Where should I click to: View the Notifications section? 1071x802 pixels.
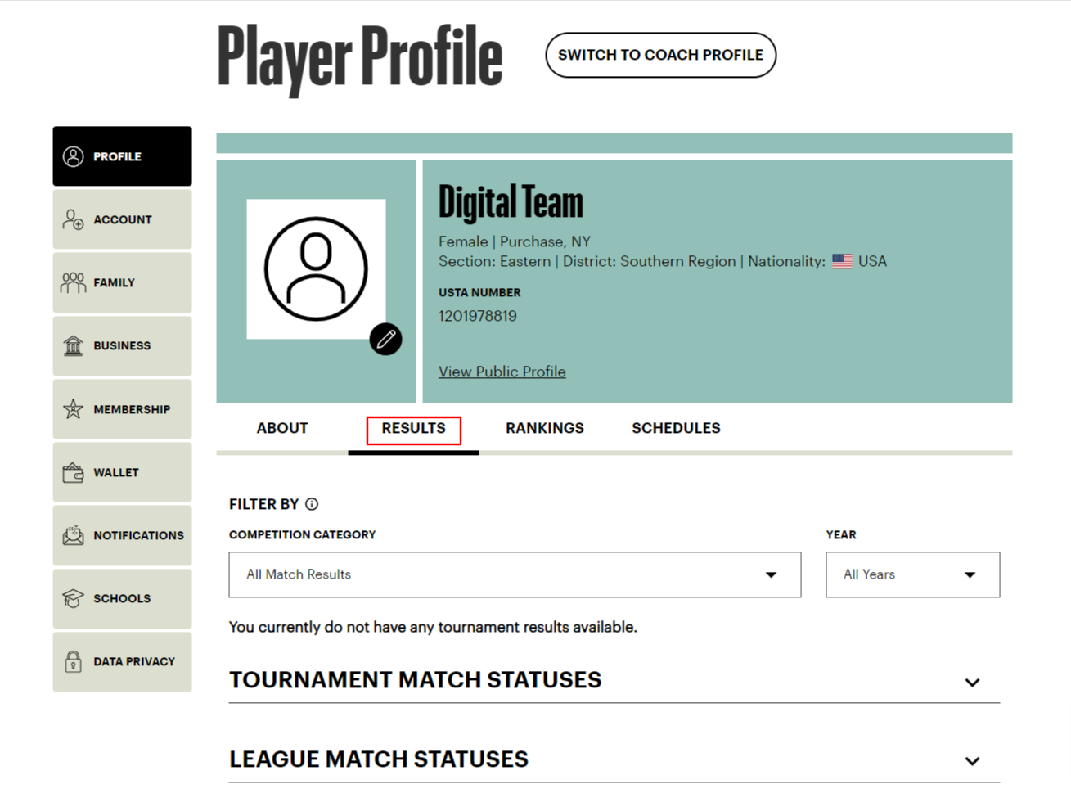(x=123, y=535)
